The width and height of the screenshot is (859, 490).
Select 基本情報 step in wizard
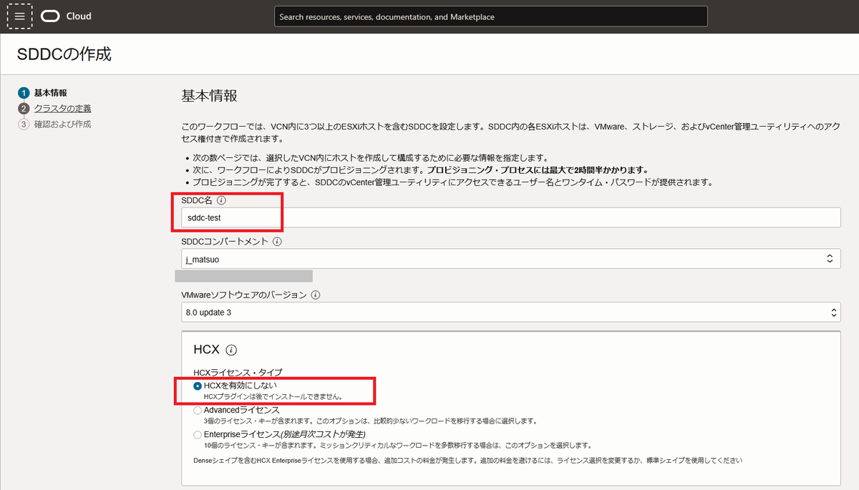[x=51, y=93]
